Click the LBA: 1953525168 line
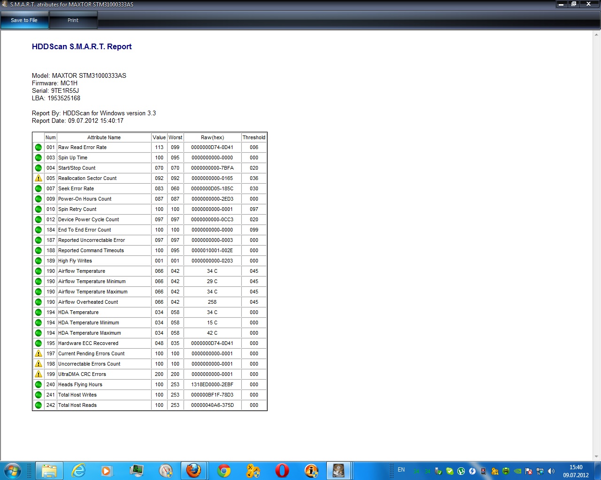The image size is (601, 480). tap(56, 98)
